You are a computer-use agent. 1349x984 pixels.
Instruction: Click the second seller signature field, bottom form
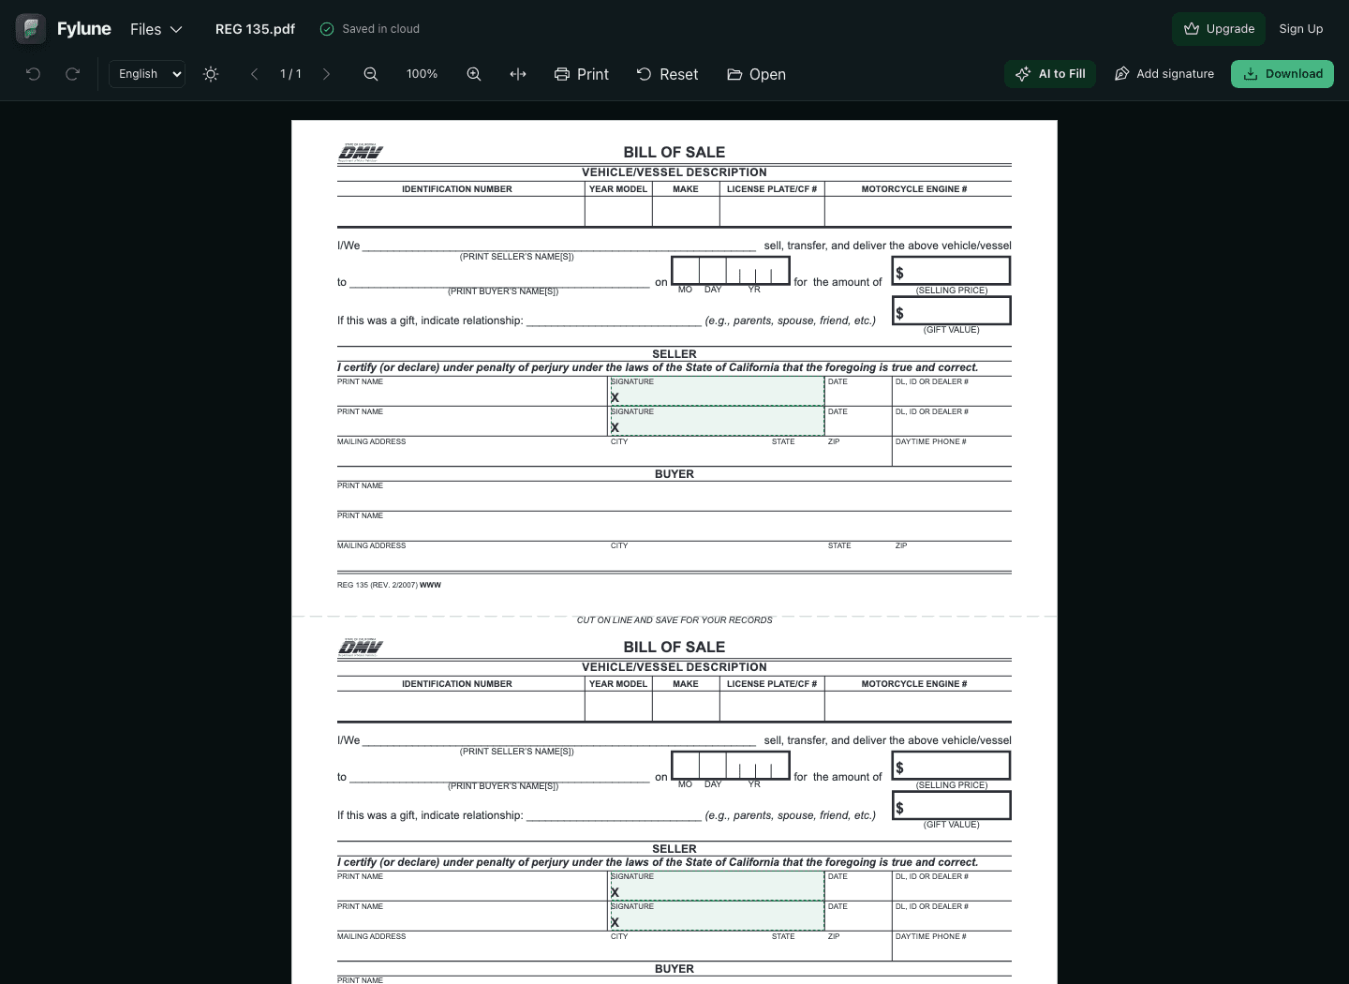[717, 916]
